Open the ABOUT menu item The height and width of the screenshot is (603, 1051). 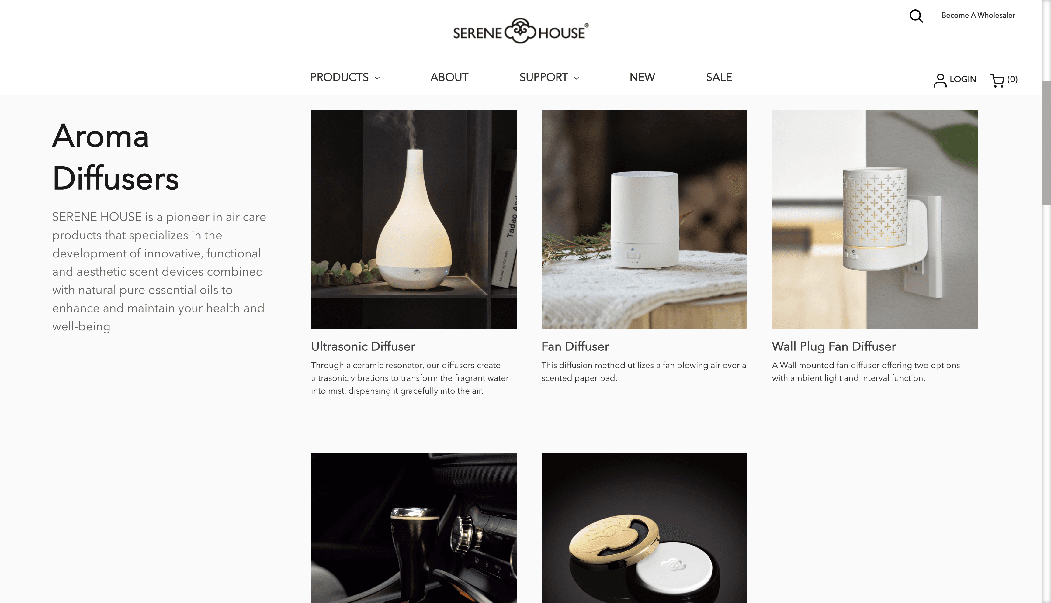point(449,77)
